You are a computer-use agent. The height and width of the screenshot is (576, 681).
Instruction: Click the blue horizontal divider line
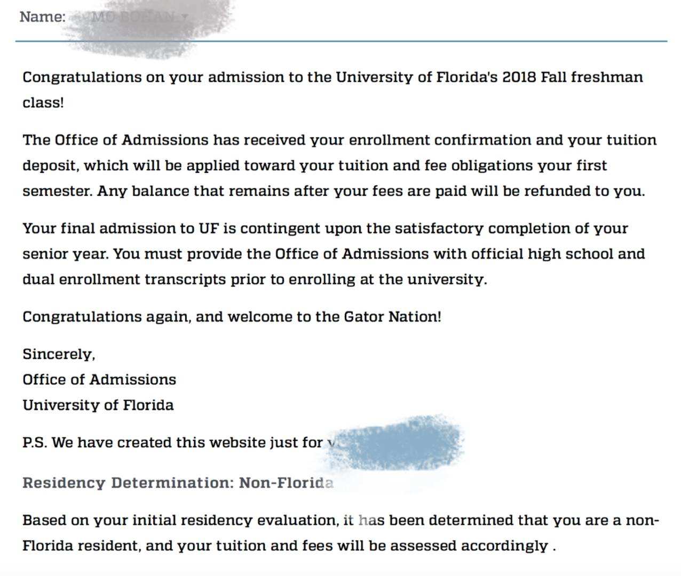pos(427,41)
